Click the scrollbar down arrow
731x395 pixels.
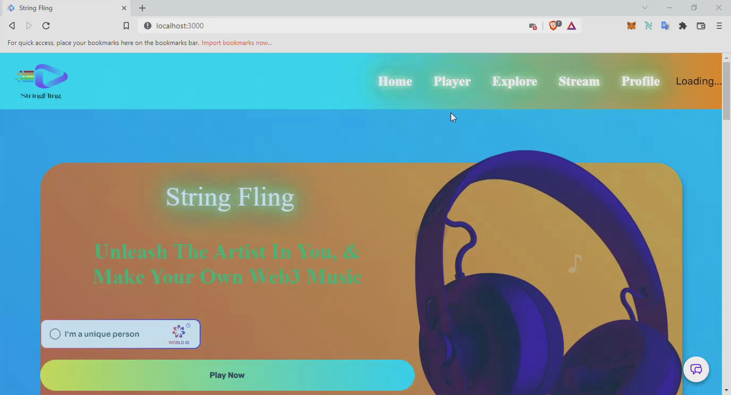coord(726,390)
